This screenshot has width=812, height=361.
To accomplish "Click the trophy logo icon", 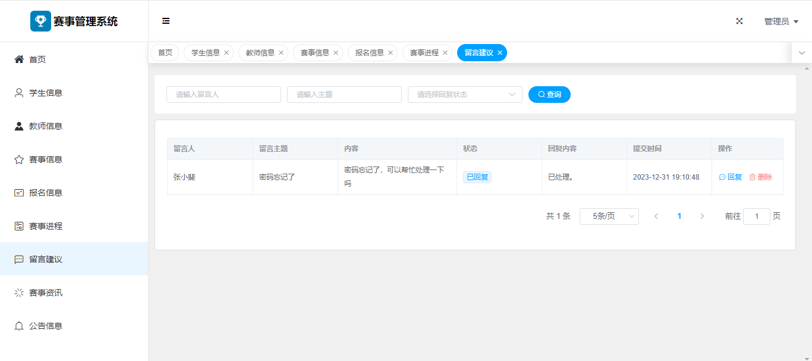I will (40, 21).
